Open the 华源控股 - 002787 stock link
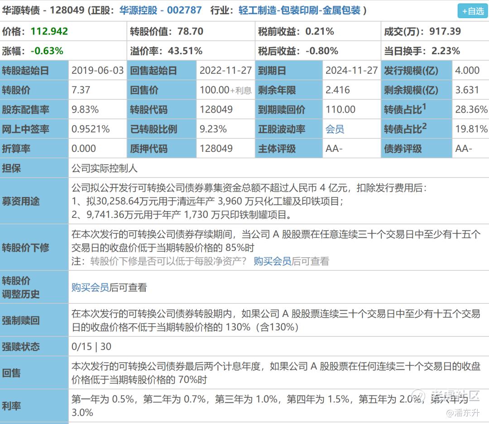 click(x=160, y=10)
